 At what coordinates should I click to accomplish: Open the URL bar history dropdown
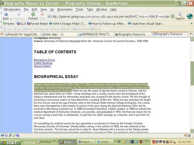[x=172, y=16]
